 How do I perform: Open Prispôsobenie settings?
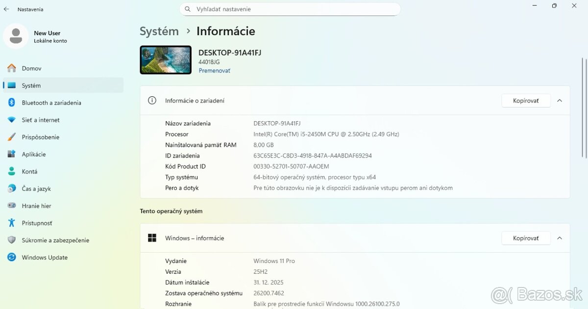[49, 137]
